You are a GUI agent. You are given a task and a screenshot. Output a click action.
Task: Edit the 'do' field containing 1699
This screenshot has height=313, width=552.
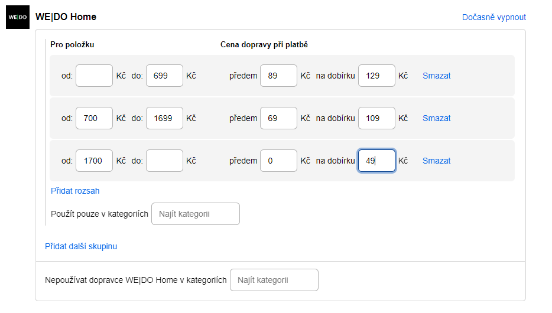[164, 118]
